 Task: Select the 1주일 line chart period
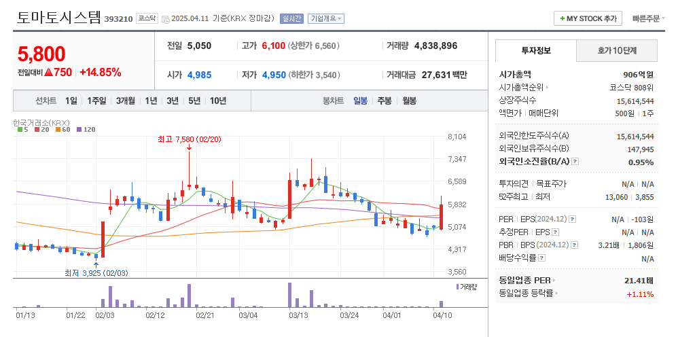(96, 101)
